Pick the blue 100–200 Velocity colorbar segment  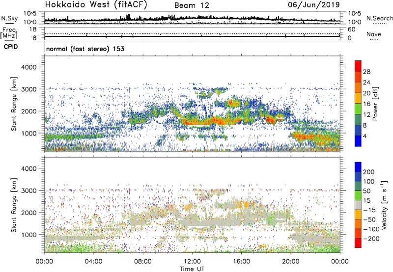click(358, 176)
